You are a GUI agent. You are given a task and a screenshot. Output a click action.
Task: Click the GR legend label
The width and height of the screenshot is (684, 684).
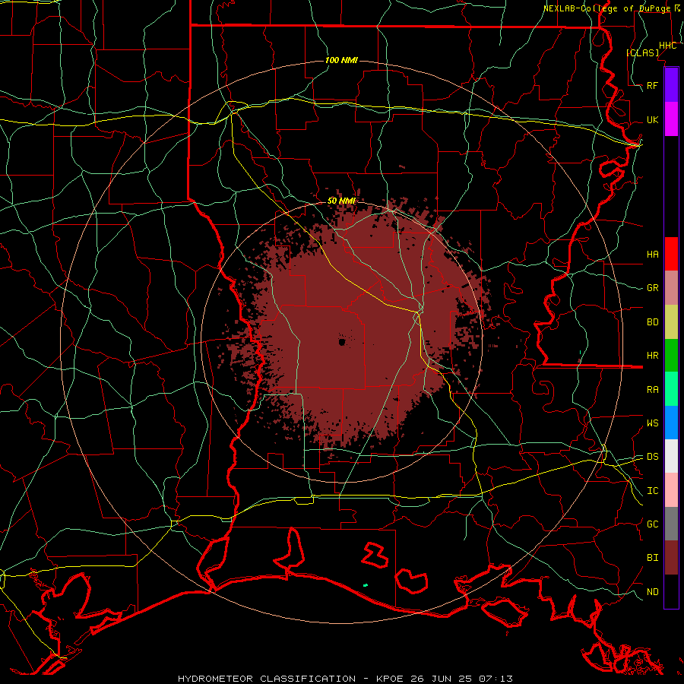pyautogui.click(x=652, y=288)
